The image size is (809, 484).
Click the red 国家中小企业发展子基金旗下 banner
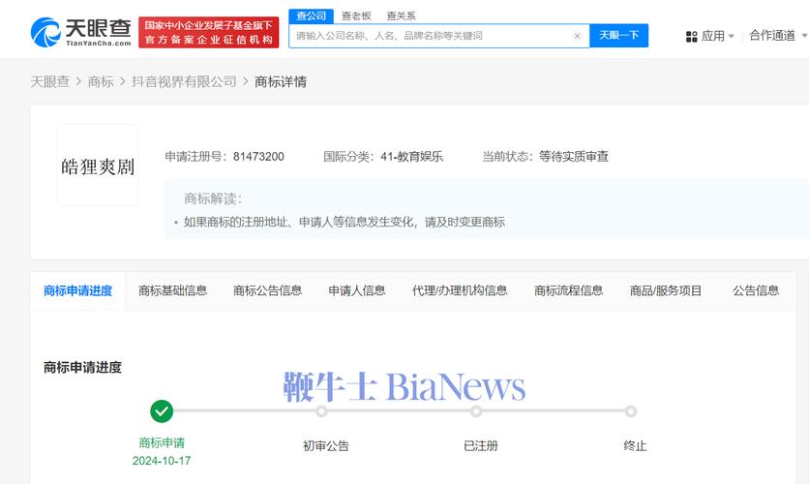[208, 32]
